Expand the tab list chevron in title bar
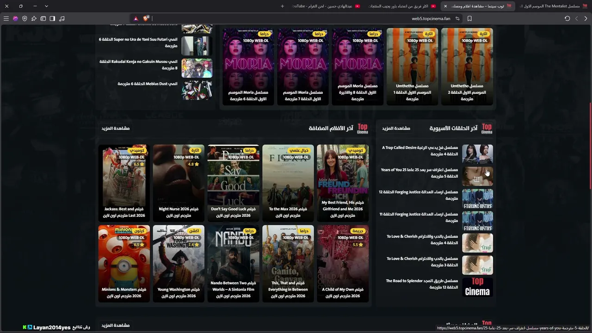 point(46,6)
